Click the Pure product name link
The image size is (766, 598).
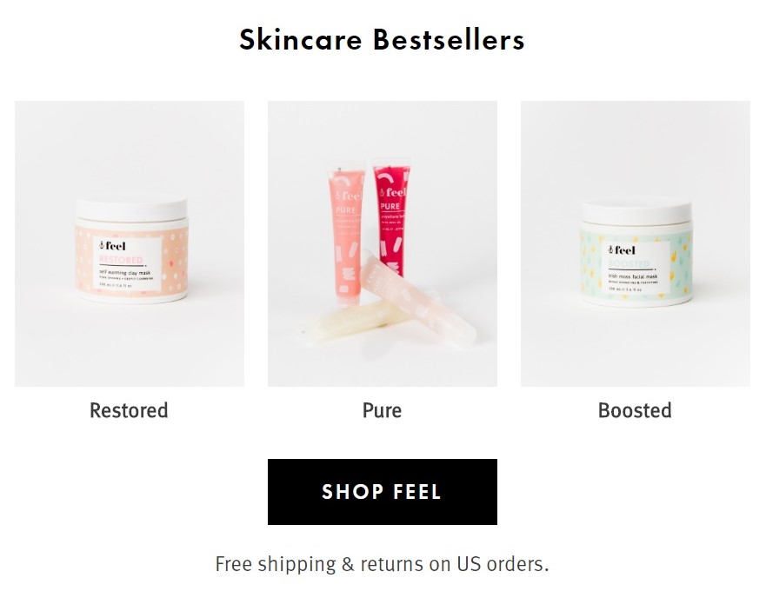point(382,410)
